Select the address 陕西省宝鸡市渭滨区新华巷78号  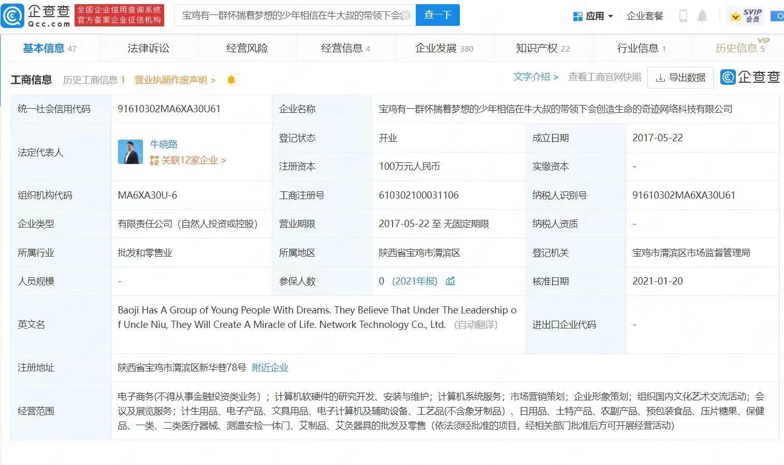pyautogui.click(x=182, y=368)
